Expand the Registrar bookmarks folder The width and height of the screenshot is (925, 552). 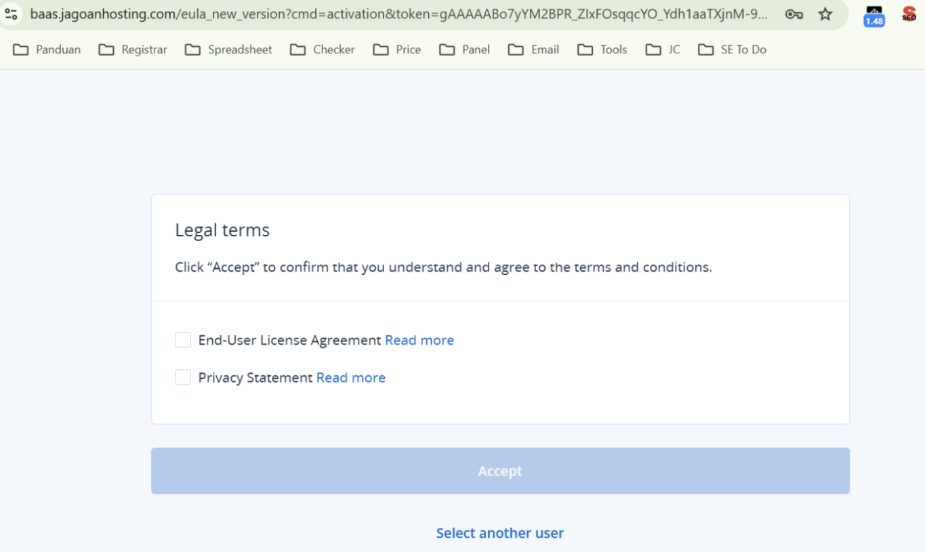click(x=133, y=49)
